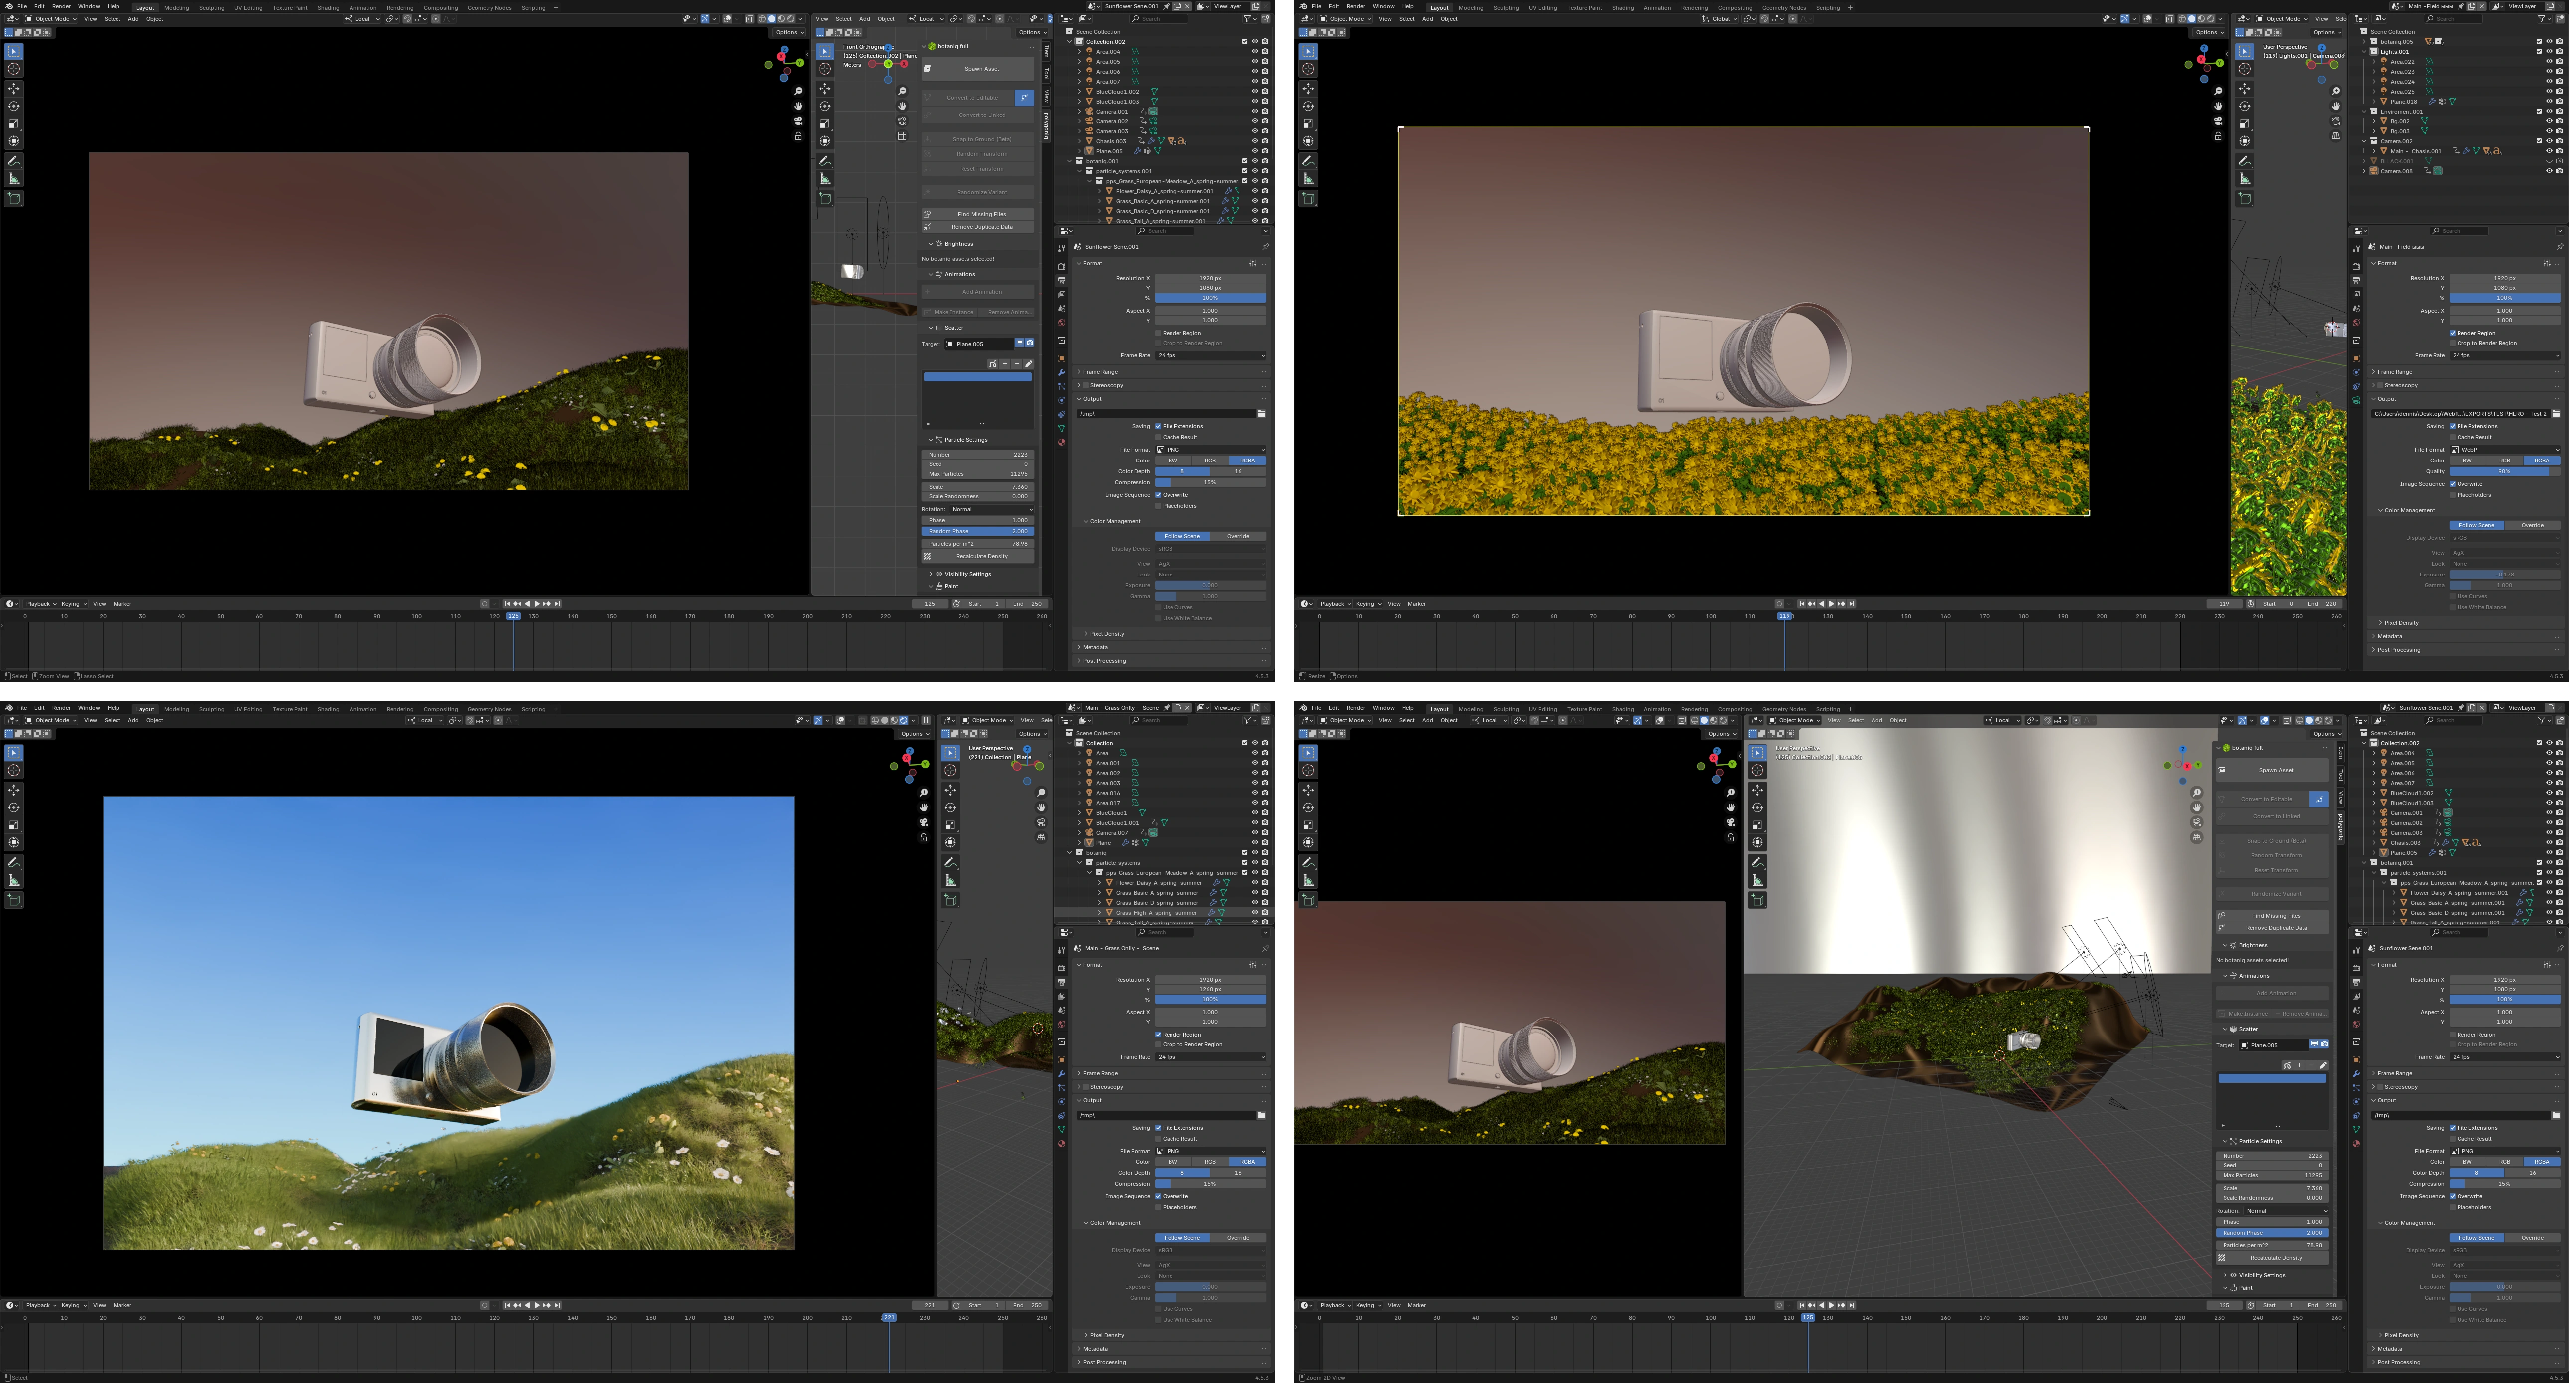Viewport: 2576px width, 1383px height.
Task: Click the green mesh data icon beside Bg.003
Action: (x=2425, y=131)
